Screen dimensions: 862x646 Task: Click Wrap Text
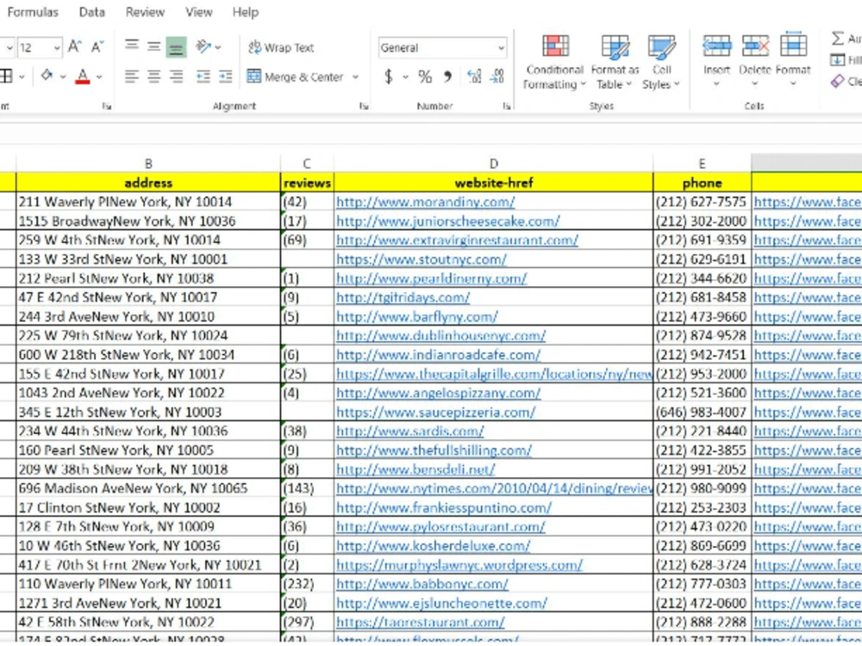(x=281, y=47)
